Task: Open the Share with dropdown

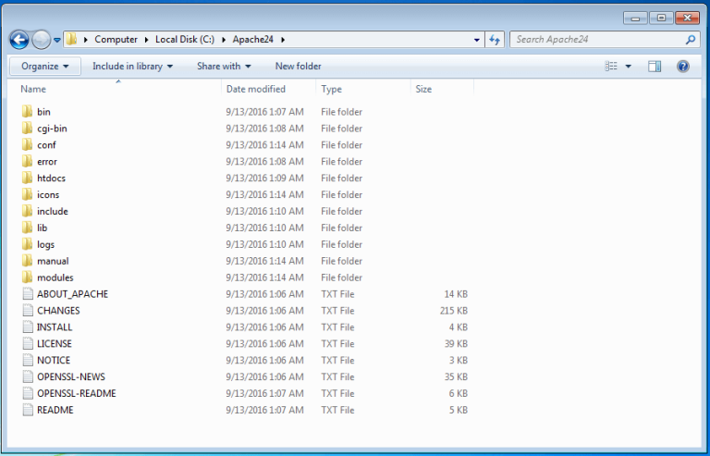Action: (x=224, y=67)
